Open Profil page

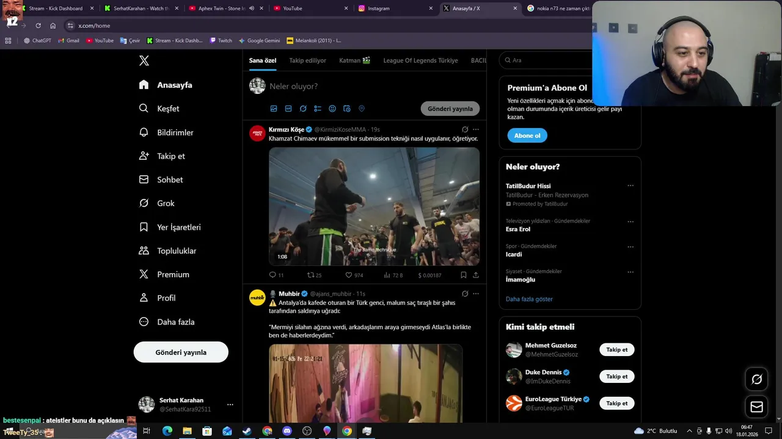coord(157,298)
